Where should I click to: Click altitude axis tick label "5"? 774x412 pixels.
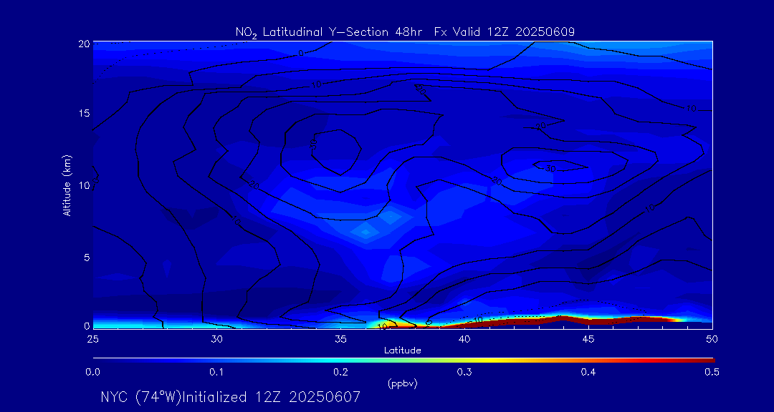click(x=87, y=257)
